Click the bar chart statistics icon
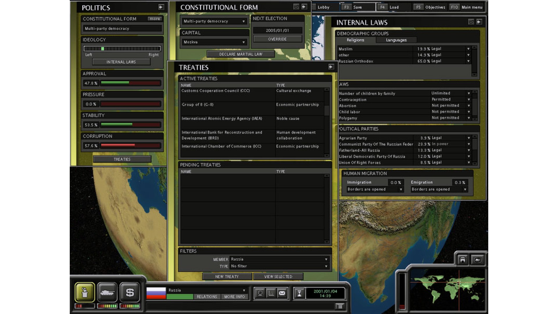The image size is (558, 314). [x=271, y=293]
